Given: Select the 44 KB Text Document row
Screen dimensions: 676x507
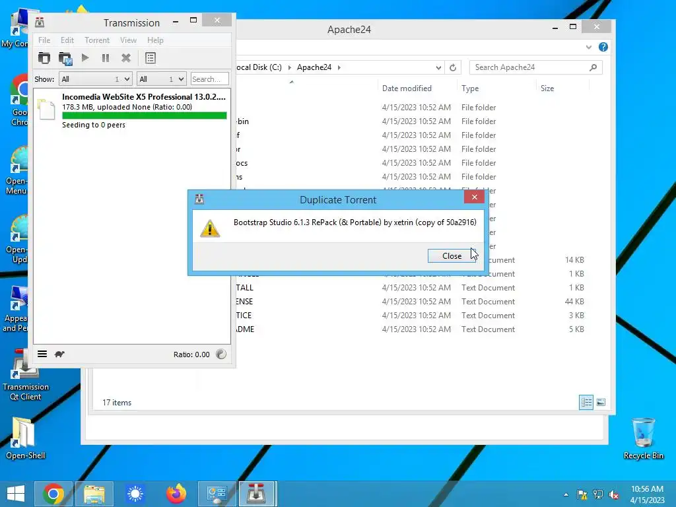Looking at the screenshot, I should (x=409, y=301).
